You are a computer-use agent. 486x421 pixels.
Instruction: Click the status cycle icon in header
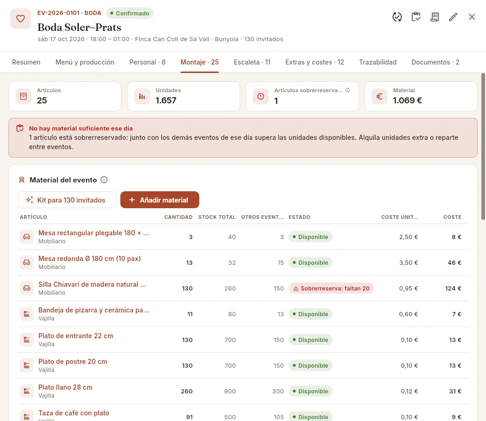(x=397, y=17)
